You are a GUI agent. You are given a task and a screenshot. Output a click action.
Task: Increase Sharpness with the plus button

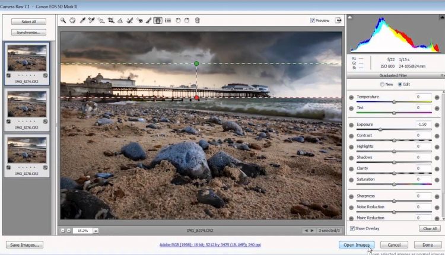[437, 196]
